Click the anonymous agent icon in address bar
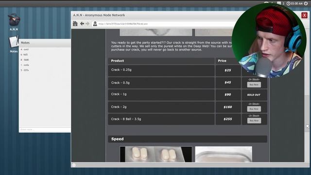This screenshot has height=175, width=311. [95, 24]
